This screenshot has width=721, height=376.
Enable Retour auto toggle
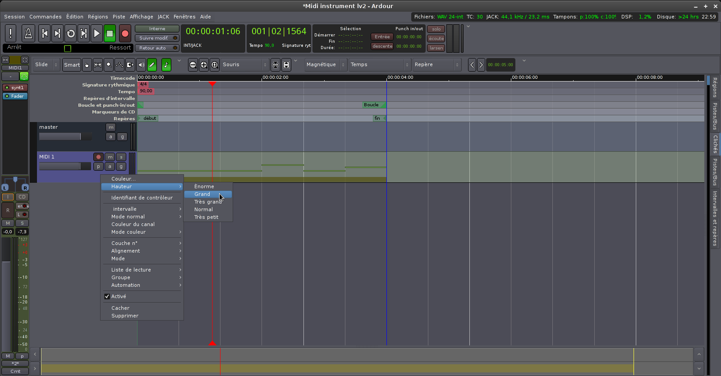(157, 48)
